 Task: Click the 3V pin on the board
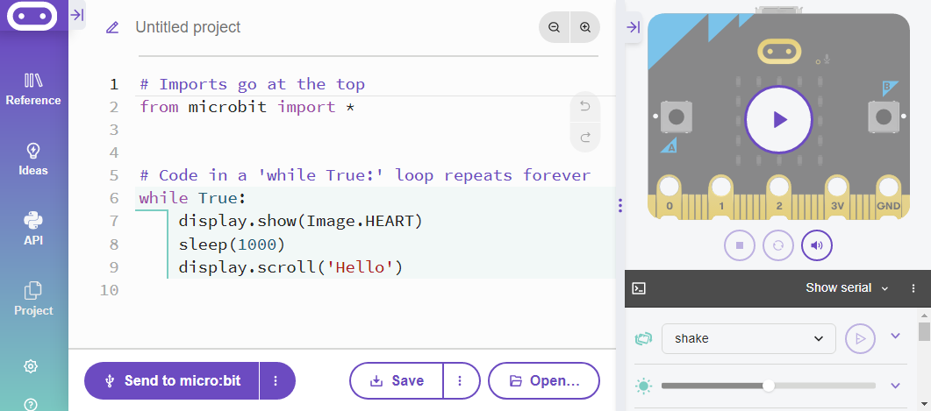[837, 197]
